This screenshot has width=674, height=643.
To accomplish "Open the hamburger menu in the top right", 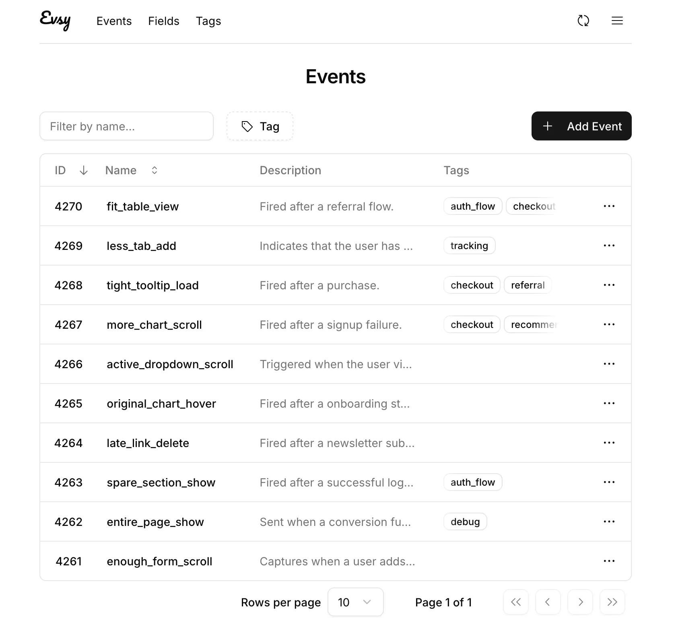I will point(617,21).
